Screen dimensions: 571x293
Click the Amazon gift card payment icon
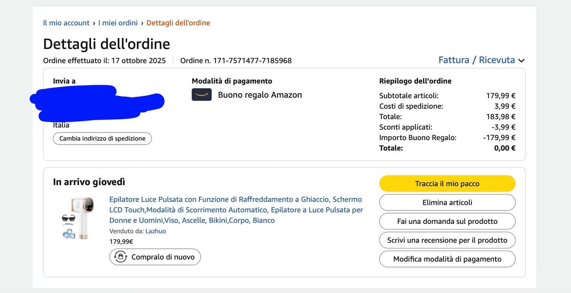202,95
